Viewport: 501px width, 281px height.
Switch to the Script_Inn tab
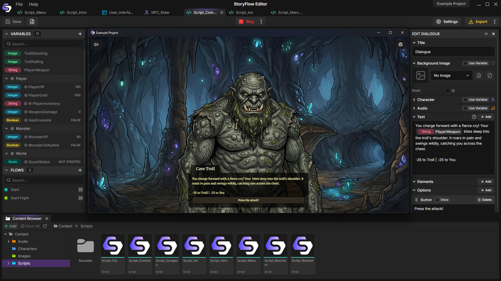[244, 12]
